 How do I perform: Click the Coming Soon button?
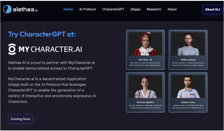(x=20, y=119)
